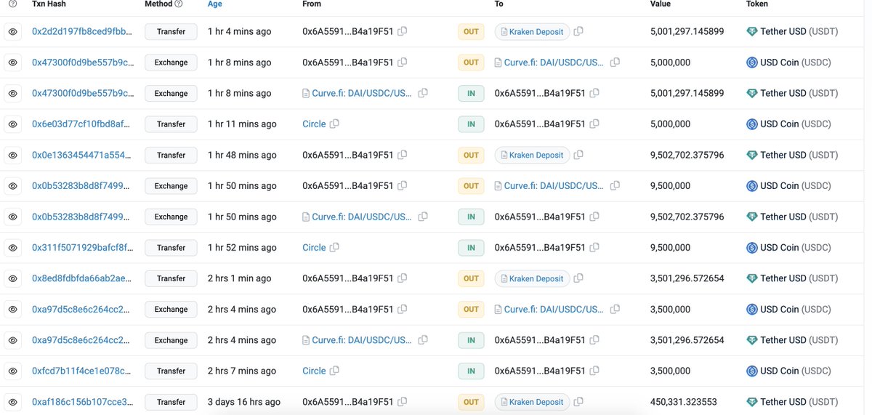This screenshot has height=415, width=872.
Task: Preview transaction 0x2d2d197fb8ced9fbb via eye icon
Action: click(x=13, y=32)
